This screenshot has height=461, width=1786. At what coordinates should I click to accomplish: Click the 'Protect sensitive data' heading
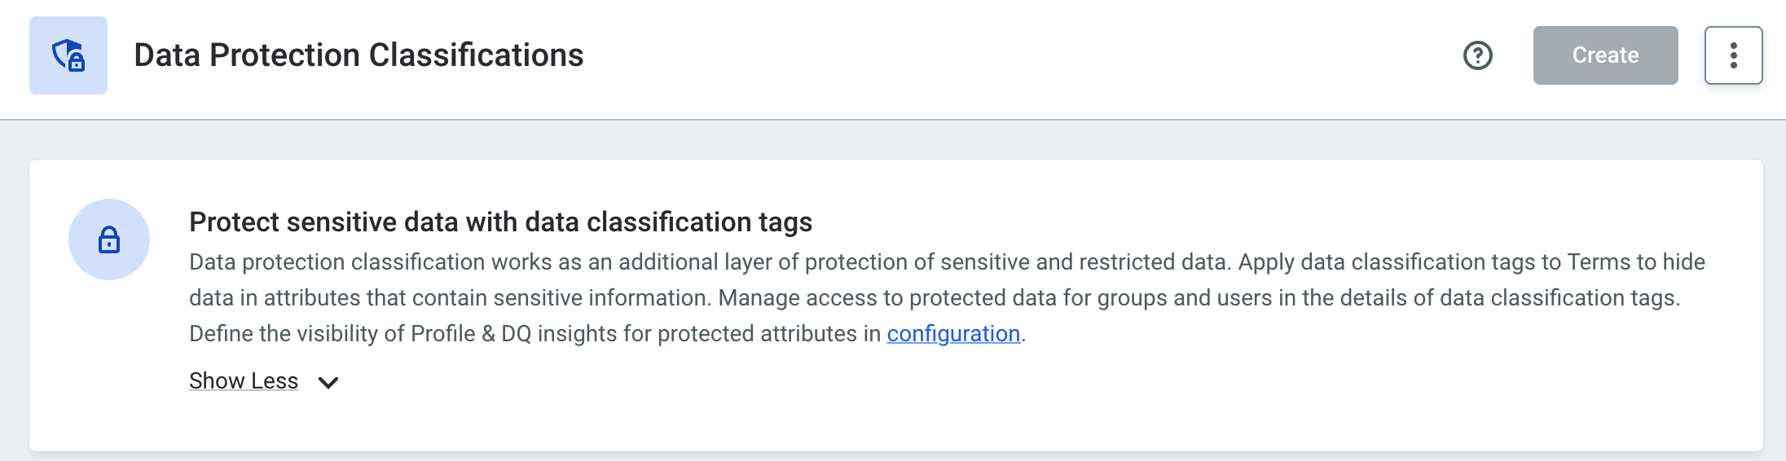[x=500, y=222]
